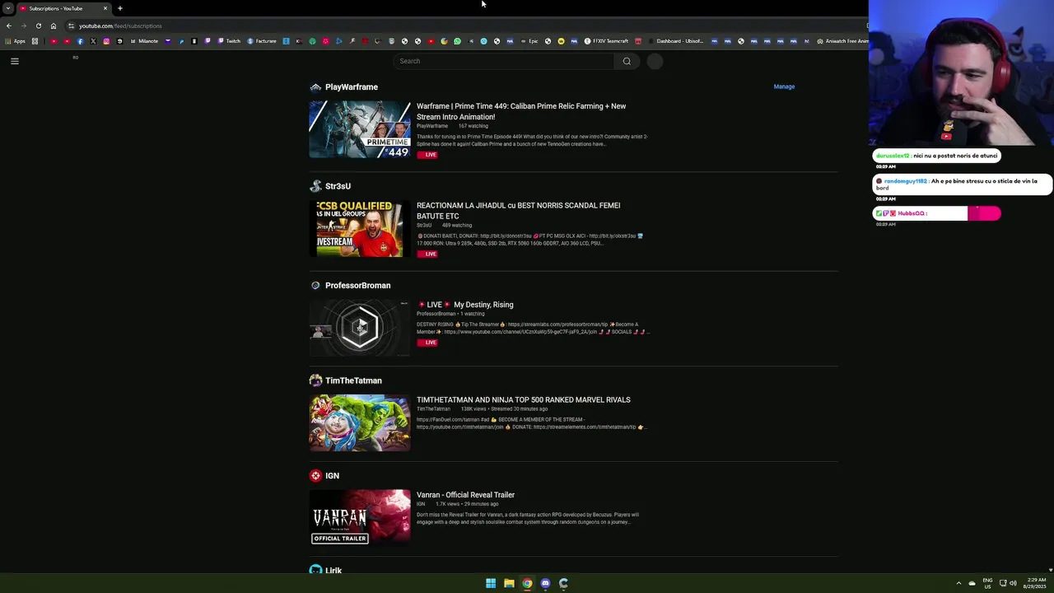
Task: Click the voice search microphone button
Action: (655, 61)
